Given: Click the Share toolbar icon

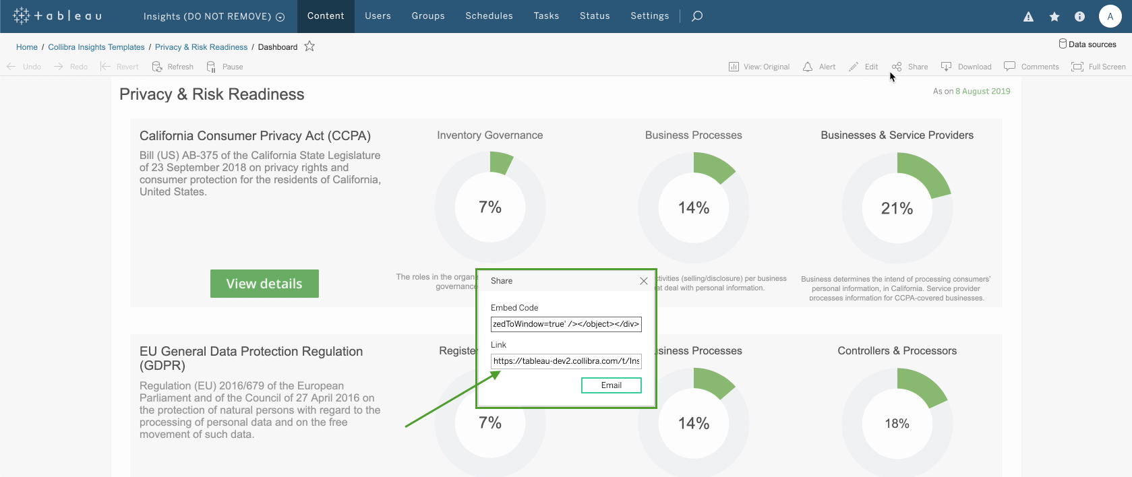Looking at the screenshot, I should pyautogui.click(x=910, y=67).
